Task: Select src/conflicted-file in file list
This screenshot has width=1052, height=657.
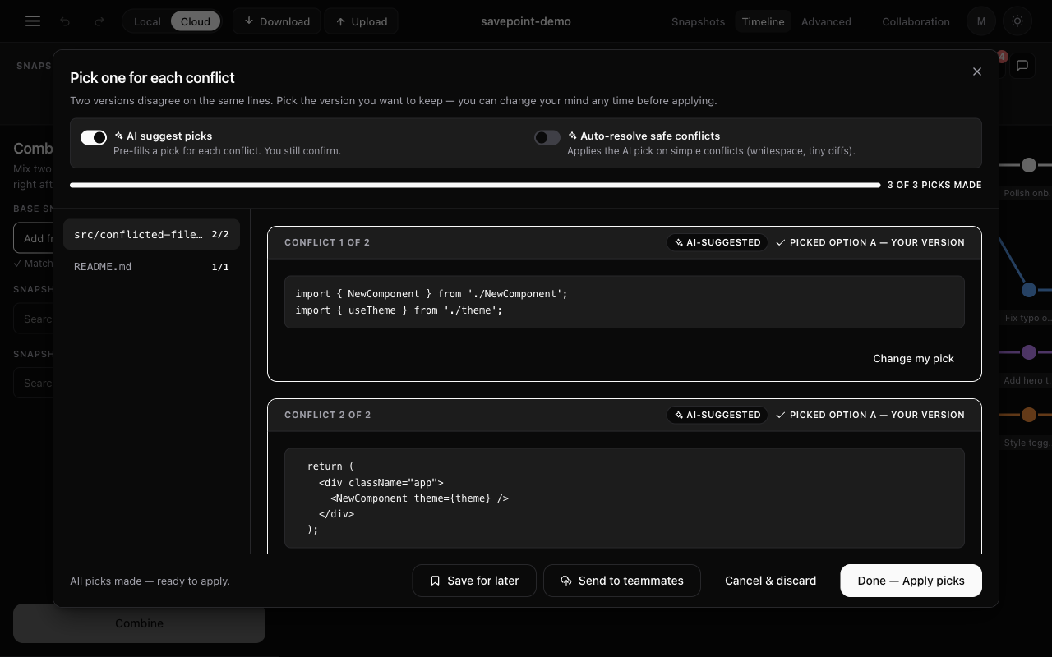Action: pyautogui.click(x=151, y=234)
